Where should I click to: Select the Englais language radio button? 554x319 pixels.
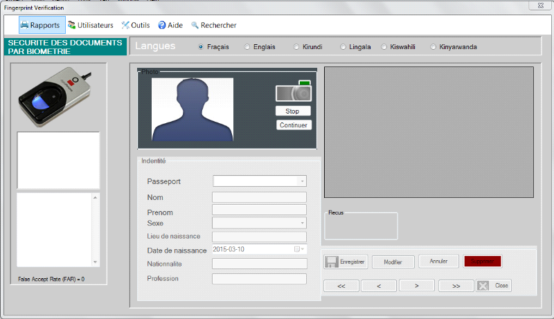[x=247, y=47]
